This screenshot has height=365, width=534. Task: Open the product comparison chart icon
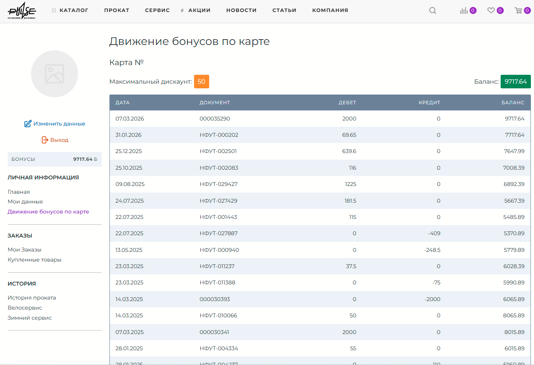[x=464, y=10]
